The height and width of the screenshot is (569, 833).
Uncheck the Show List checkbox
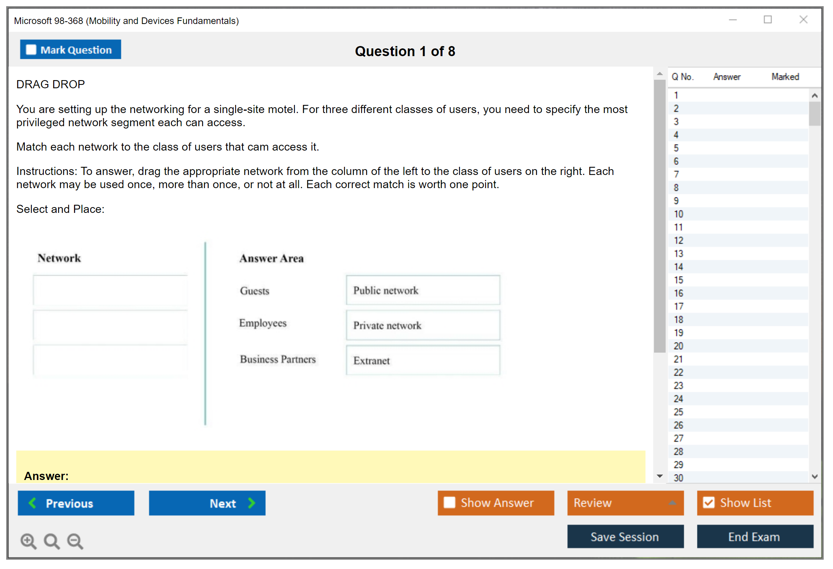pyautogui.click(x=709, y=502)
